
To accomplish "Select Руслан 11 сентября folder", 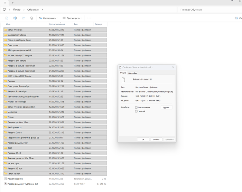I will [55, 102].
